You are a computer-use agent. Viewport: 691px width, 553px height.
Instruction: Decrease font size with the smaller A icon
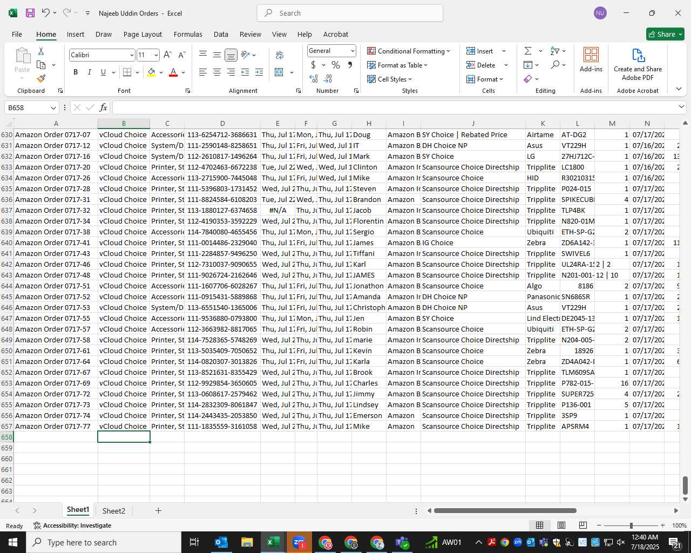tap(181, 55)
